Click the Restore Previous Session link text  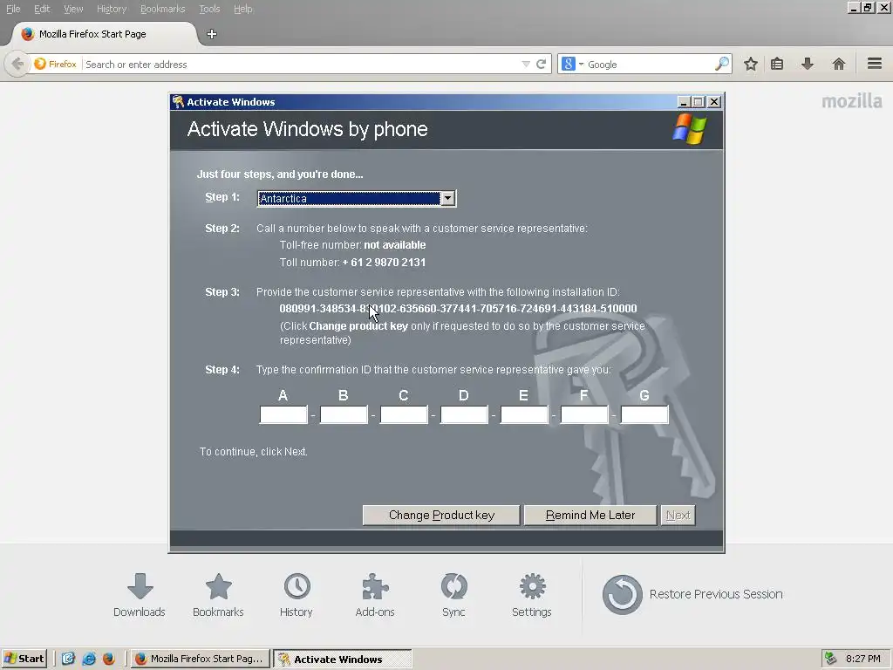click(716, 594)
